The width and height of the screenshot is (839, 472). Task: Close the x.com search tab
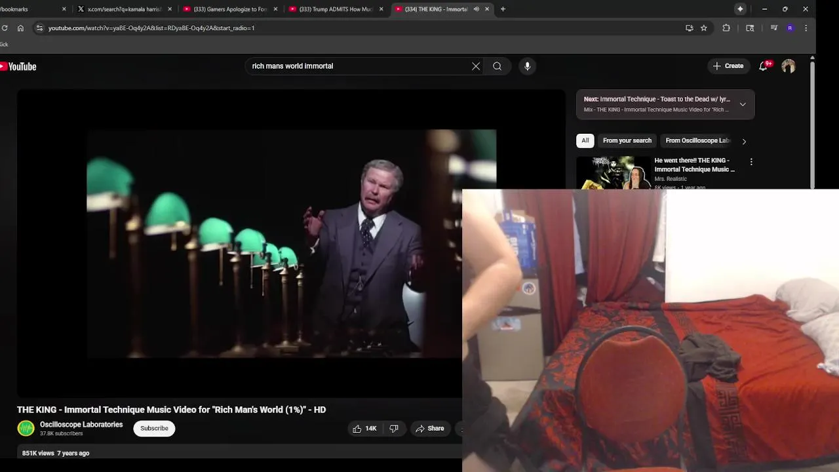click(x=170, y=9)
